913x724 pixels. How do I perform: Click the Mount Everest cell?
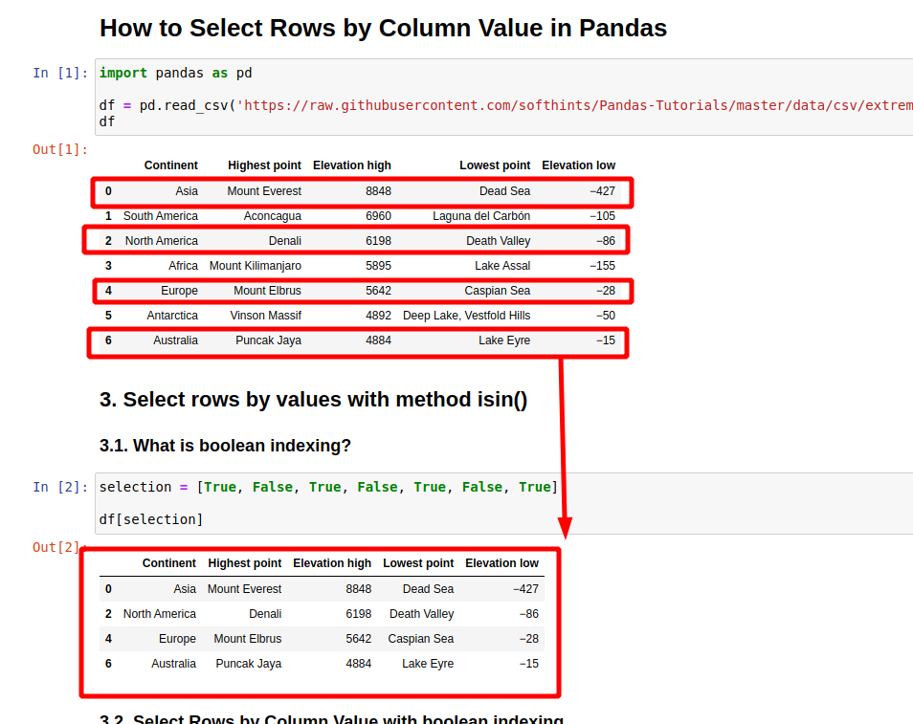(x=263, y=191)
